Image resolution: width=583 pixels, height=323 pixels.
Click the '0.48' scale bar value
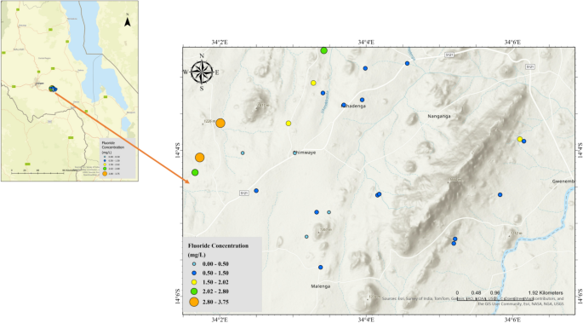click(x=476, y=293)
